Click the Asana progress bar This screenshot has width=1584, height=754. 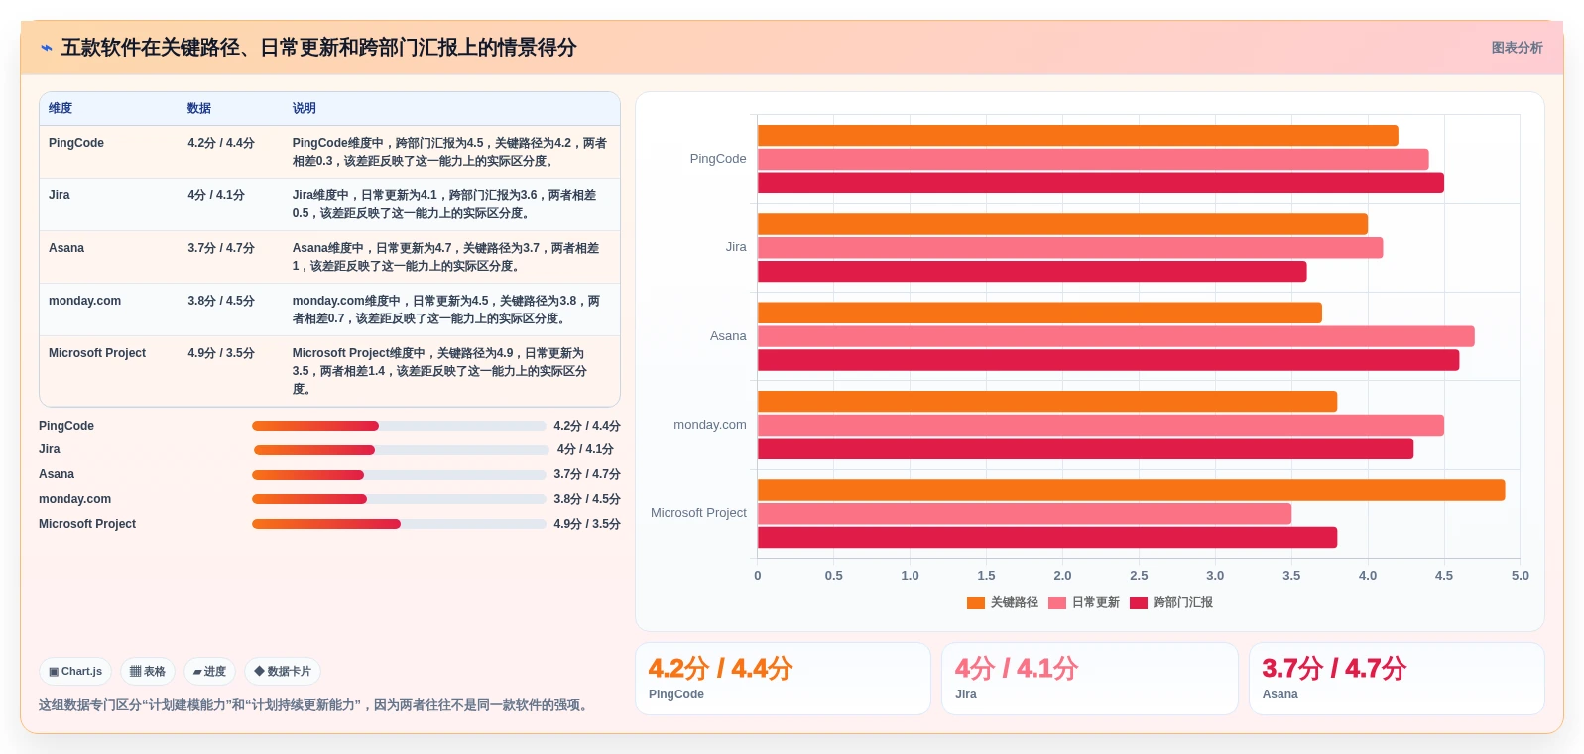(x=399, y=475)
